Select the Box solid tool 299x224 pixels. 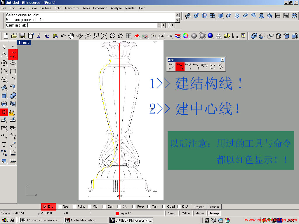(4, 96)
